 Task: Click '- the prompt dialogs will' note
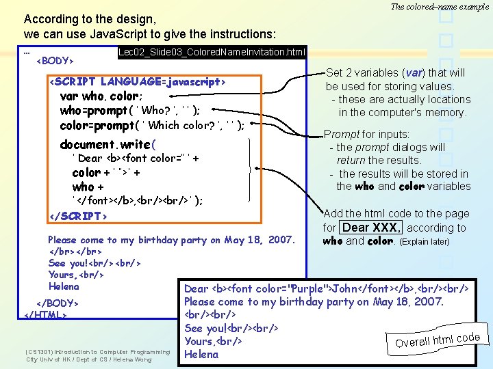coord(387,147)
